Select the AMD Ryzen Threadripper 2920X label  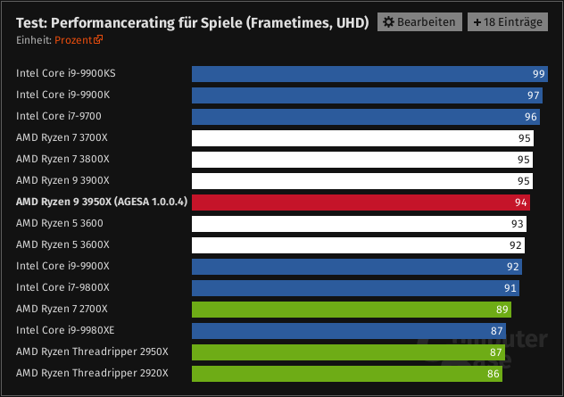tap(92, 373)
